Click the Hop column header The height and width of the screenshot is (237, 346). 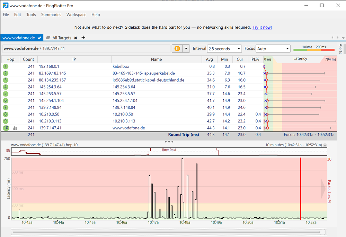10,59
